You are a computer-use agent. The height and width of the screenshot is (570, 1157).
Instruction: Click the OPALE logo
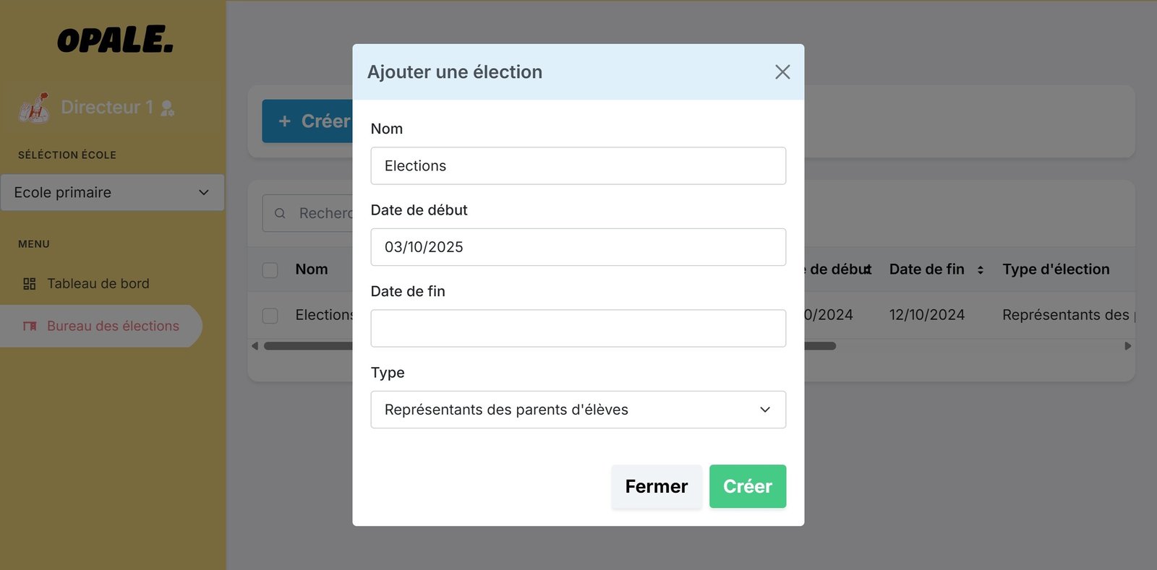pyautogui.click(x=115, y=40)
